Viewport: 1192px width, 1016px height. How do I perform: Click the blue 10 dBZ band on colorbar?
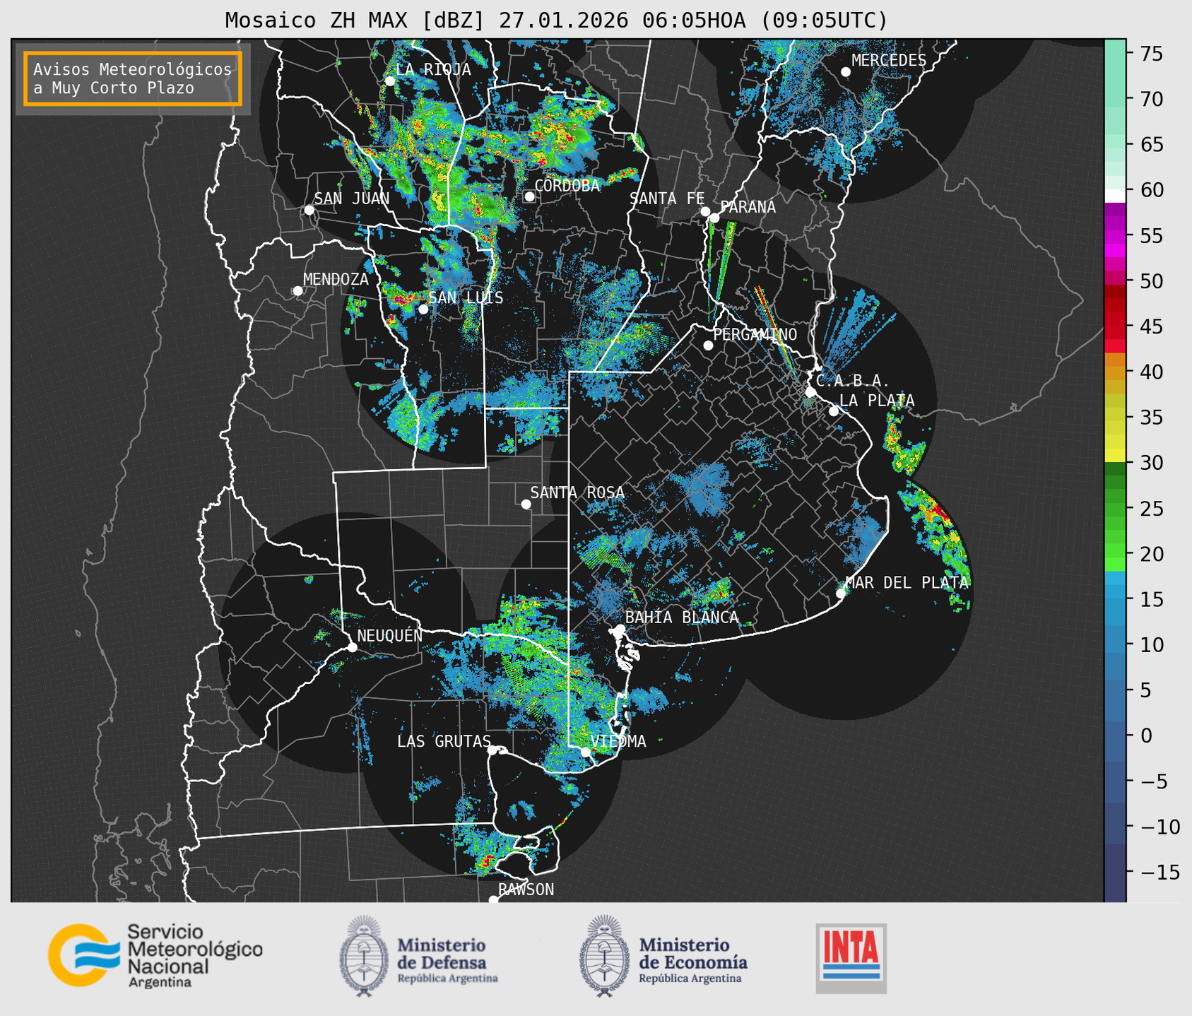pyautogui.click(x=1115, y=644)
